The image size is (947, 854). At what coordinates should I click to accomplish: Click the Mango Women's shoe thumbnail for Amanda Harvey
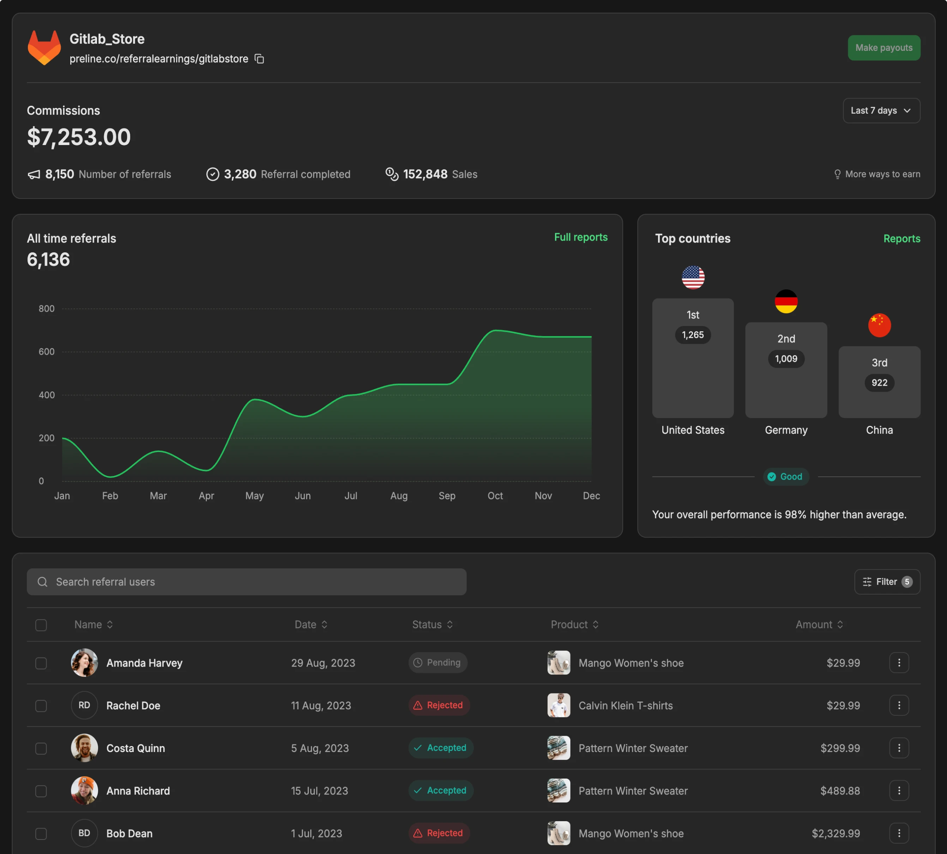coord(558,662)
